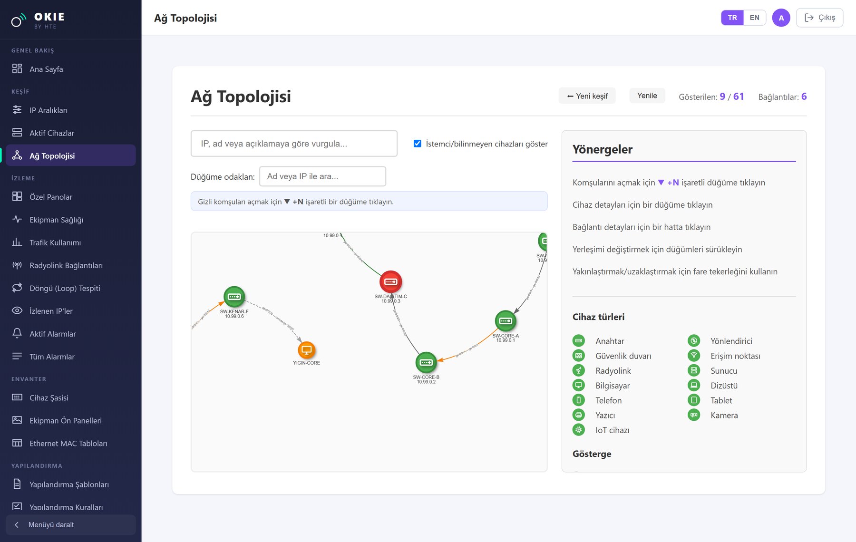Open Yapılandırma Kuralları sidebar entry

click(x=70, y=507)
